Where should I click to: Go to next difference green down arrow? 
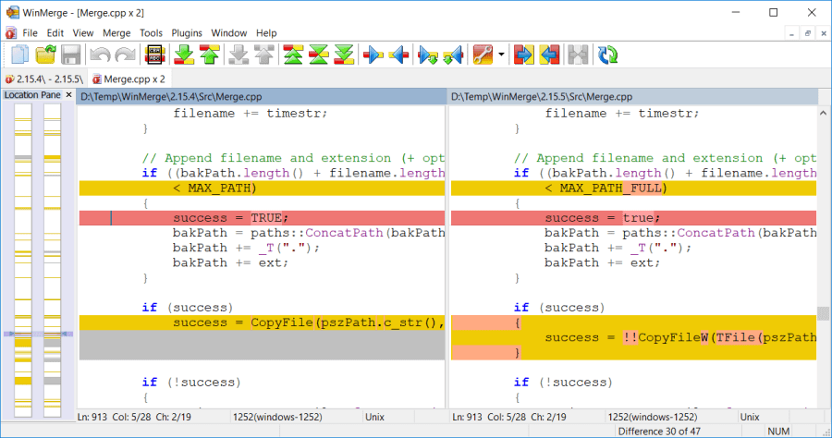click(x=184, y=55)
